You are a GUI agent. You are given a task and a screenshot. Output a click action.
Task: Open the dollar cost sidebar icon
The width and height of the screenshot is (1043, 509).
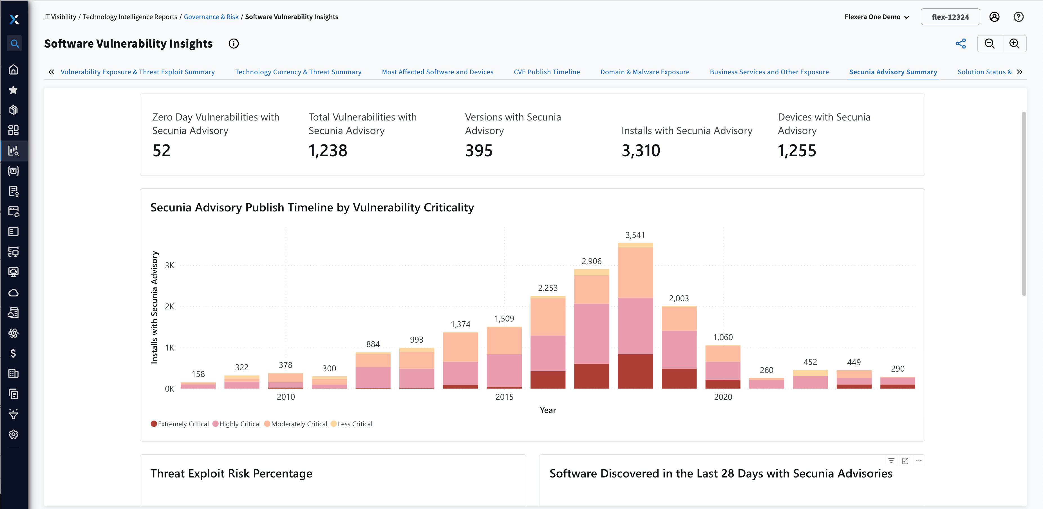(x=14, y=353)
